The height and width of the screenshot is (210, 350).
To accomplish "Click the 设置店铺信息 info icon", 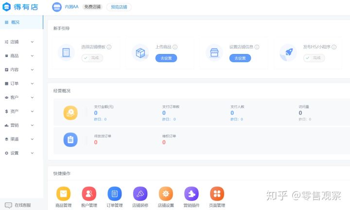I will [257, 47].
